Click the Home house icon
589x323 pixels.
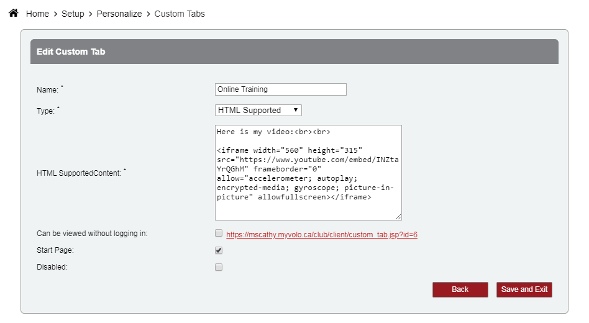tap(13, 13)
